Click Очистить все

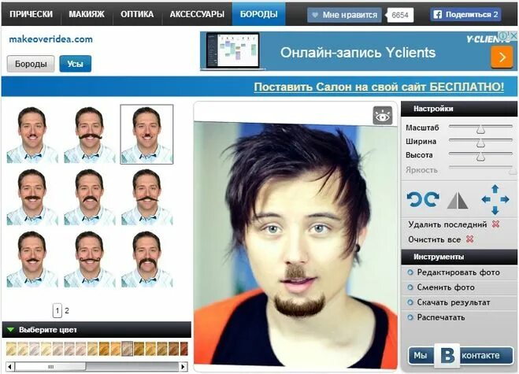click(434, 239)
